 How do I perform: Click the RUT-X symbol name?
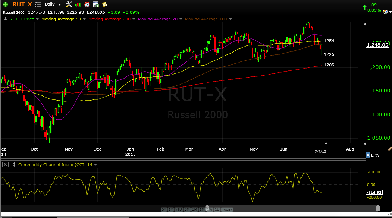click(x=22, y=4)
